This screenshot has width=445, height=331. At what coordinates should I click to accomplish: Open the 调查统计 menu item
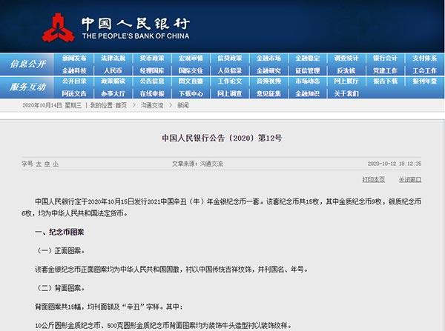click(x=346, y=58)
